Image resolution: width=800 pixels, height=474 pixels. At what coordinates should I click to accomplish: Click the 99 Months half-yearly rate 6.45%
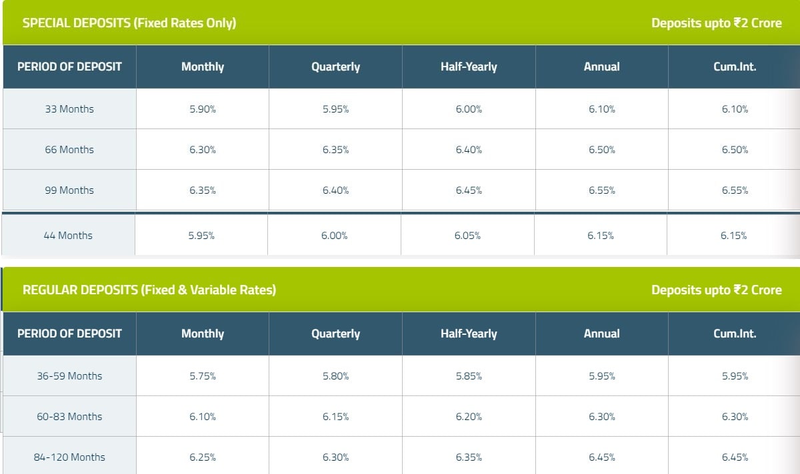point(469,190)
